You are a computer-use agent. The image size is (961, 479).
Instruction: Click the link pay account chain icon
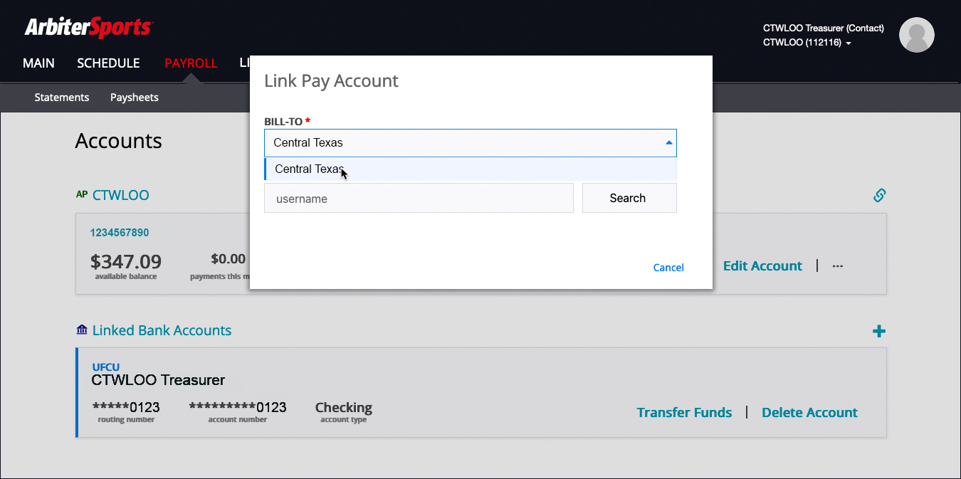pos(879,195)
